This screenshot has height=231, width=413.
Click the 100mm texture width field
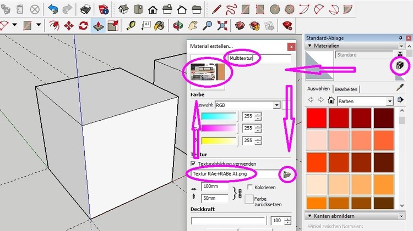tap(215, 187)
